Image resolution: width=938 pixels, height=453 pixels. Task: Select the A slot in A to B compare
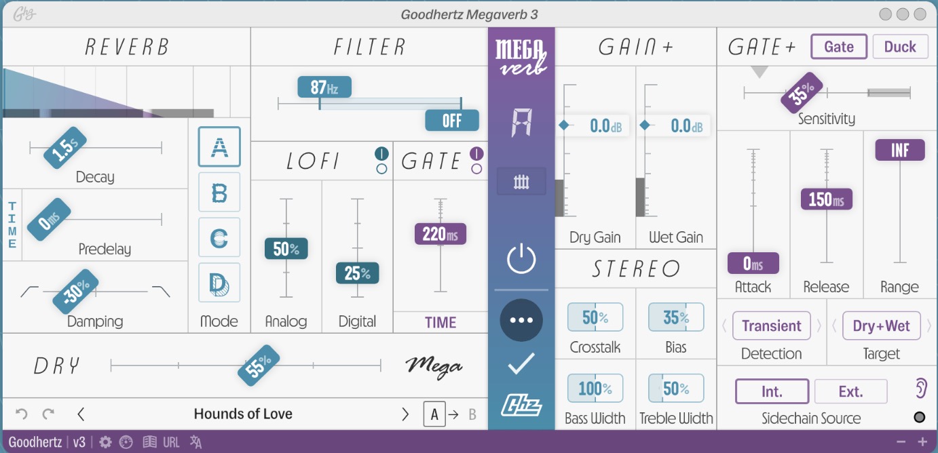tap(434, 414)
